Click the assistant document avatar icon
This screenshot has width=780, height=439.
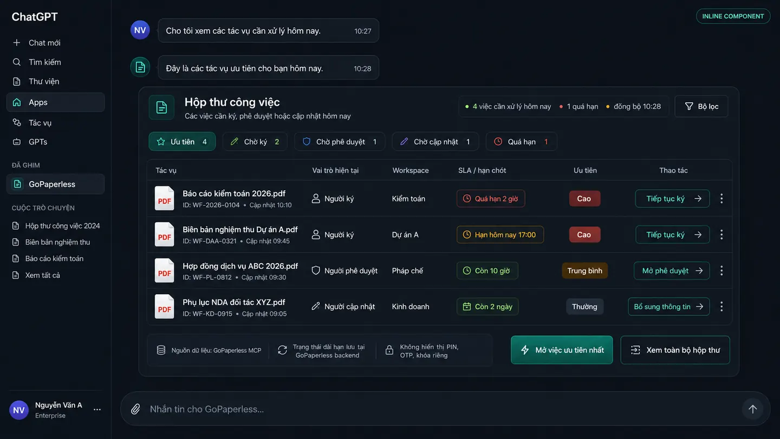[140, 67]
